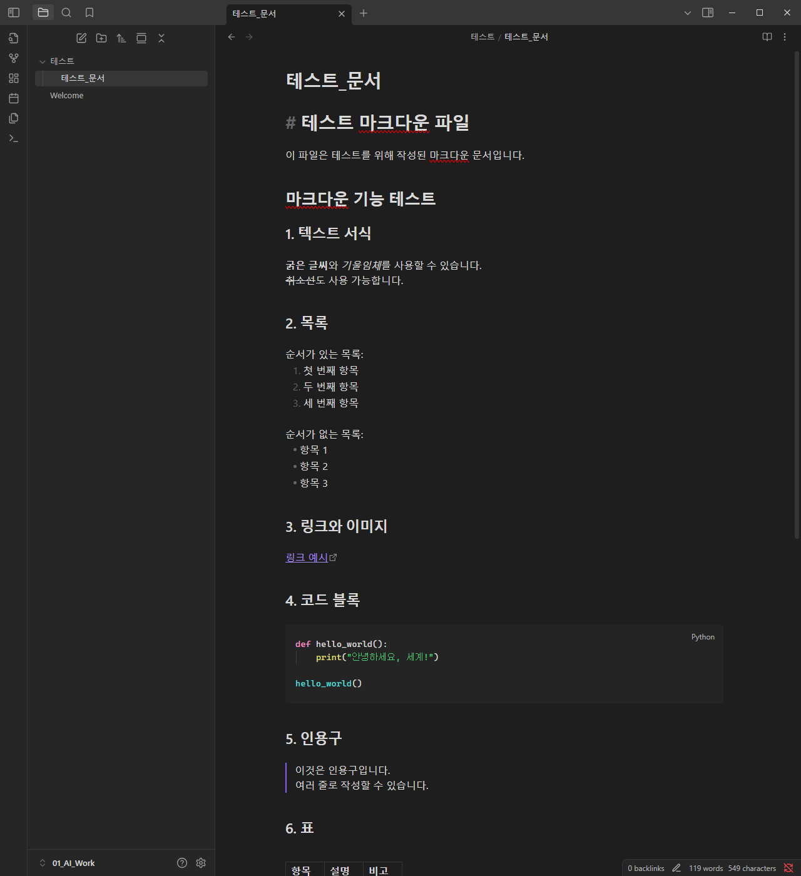Click list item 첫 번째 항목
This screenshot has width=801, height=876.
pyautogui.click(x=331, y=371)
